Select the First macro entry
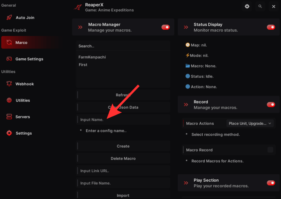Image resolution: width=281 pixels, height=199 pixels. click(x=83, y=65)
